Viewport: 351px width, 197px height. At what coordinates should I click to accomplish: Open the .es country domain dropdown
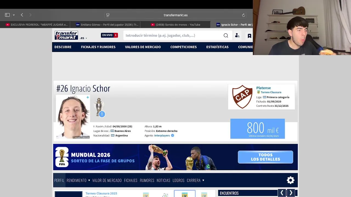pyautogui.click(x=83, y=38)
